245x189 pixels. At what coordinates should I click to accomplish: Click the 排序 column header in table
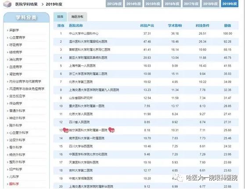[x=61, y=25]
